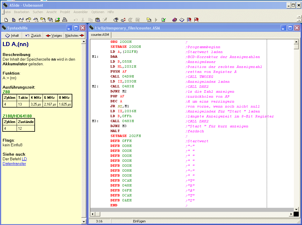Maximize the Syntaxhilfe panel
302x225 pixels.
(x=76, y=28)
